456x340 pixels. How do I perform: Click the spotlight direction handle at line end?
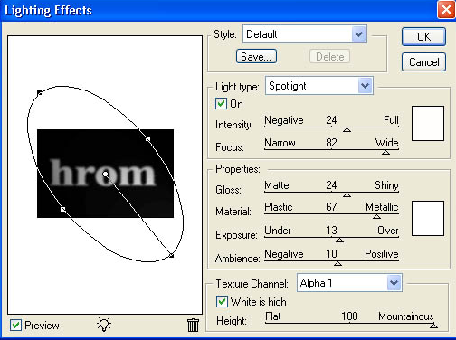(171, 255)
